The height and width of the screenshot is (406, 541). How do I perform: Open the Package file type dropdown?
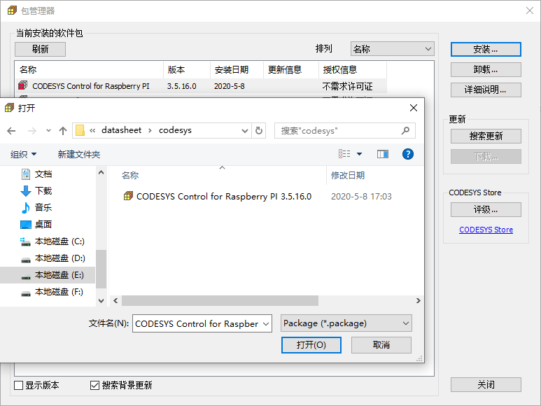[x=346, y=323]
